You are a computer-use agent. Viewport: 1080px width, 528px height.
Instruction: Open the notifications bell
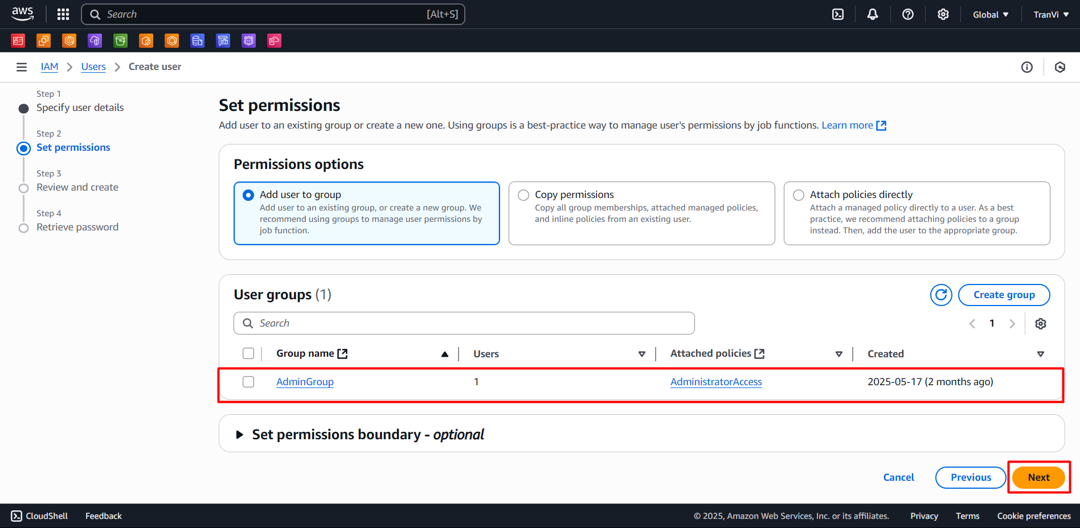click(872, 14)
